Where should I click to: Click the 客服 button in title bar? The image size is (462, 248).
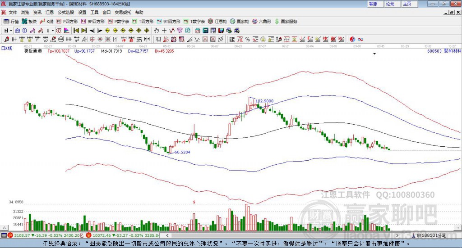[x=375, y=4]
